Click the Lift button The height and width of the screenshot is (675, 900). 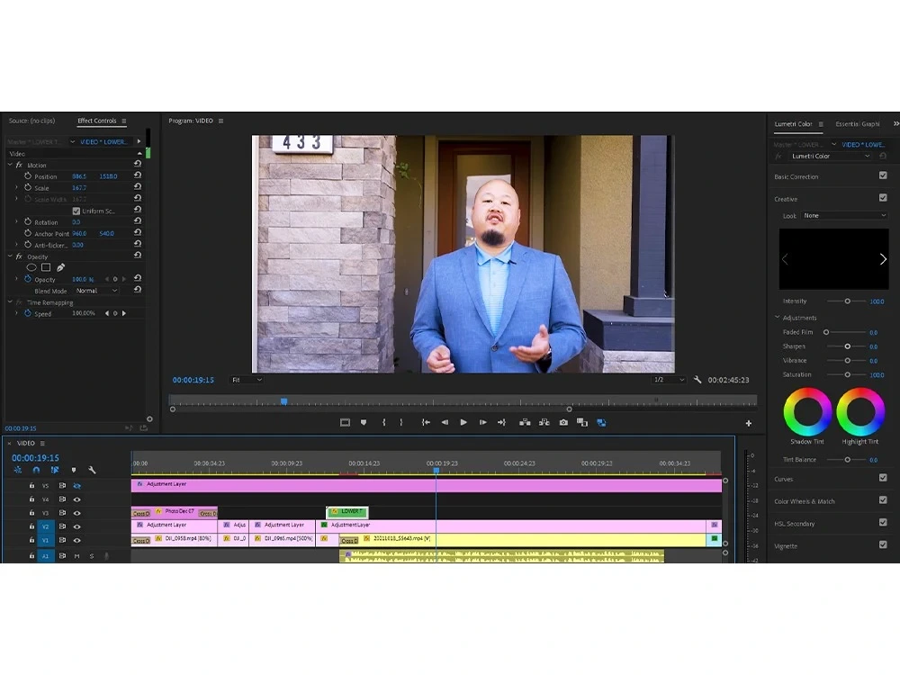525,422
